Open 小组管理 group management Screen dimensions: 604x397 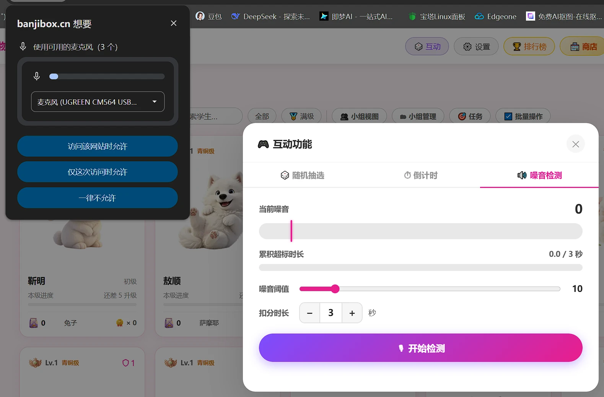[418, 116]
